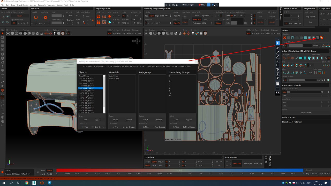331x186 pixels.
Task: Toggle Both view mode in 3D viewport
Action: click(x=110, y=33)
